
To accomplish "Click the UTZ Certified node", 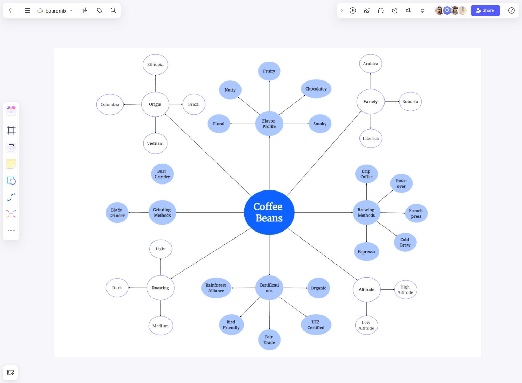I will click(316, 325).
